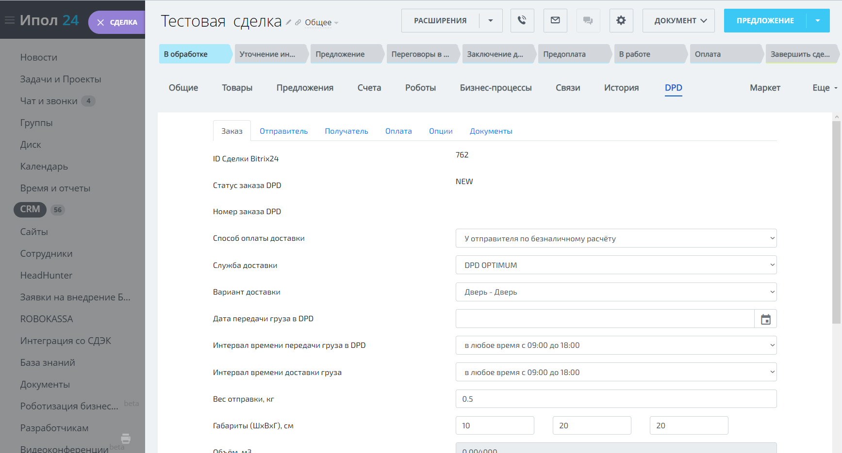The height and width of the screenshot is (453, 842).
Task: Open the chat bubbles icon button
Action: click(588, 20)
